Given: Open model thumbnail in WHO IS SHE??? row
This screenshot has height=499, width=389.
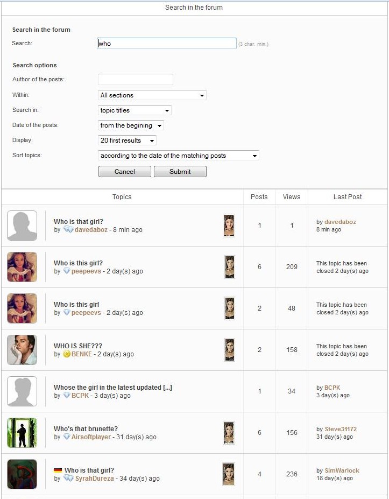Looking at the screenshot, I should tap(230, 349).
